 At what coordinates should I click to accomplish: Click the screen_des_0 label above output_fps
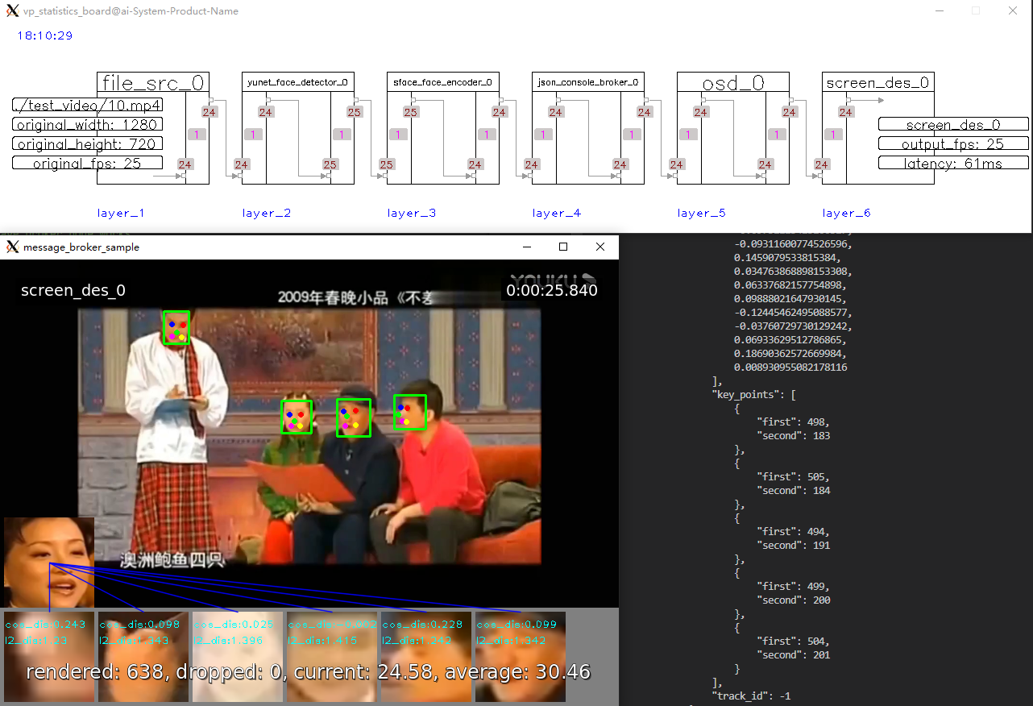pyautogui.click(x=953, y=124)
